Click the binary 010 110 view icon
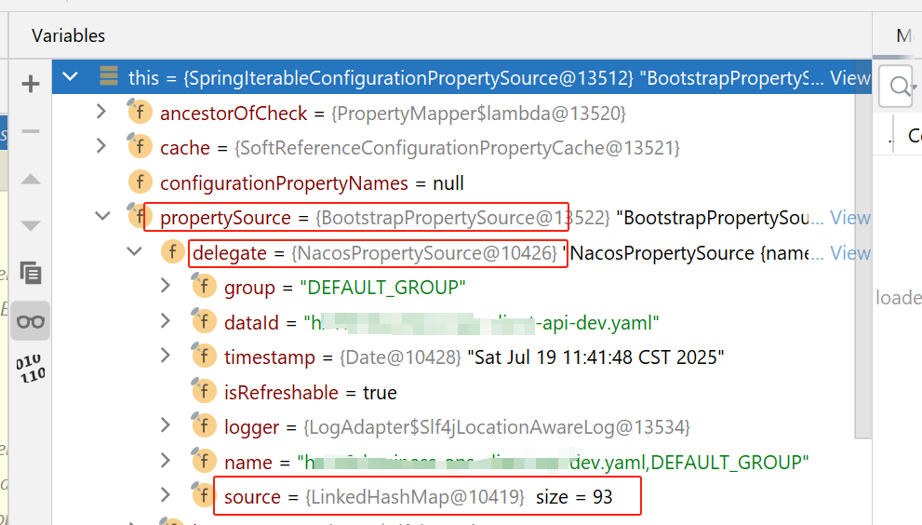 [x=31, y=369]
